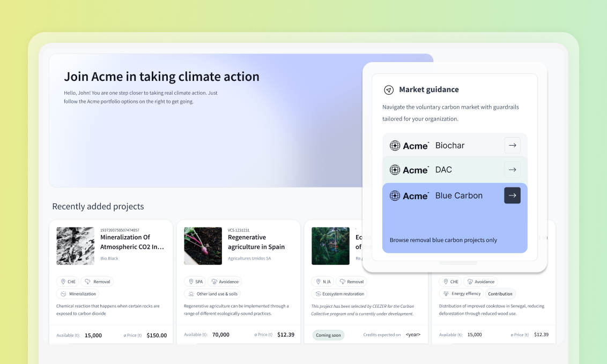Click the Other land use & soils tag

212,294
